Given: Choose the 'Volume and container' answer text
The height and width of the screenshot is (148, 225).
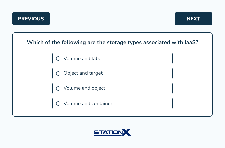Looking at the screenshot, I should 88,103.
